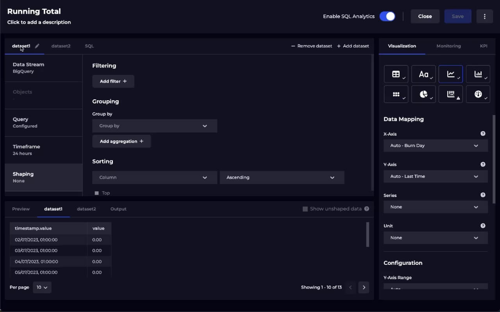Switch to dataset2 tab in bottom panel
The width and height of the screenshot is (500, 312).
point(86,209)
